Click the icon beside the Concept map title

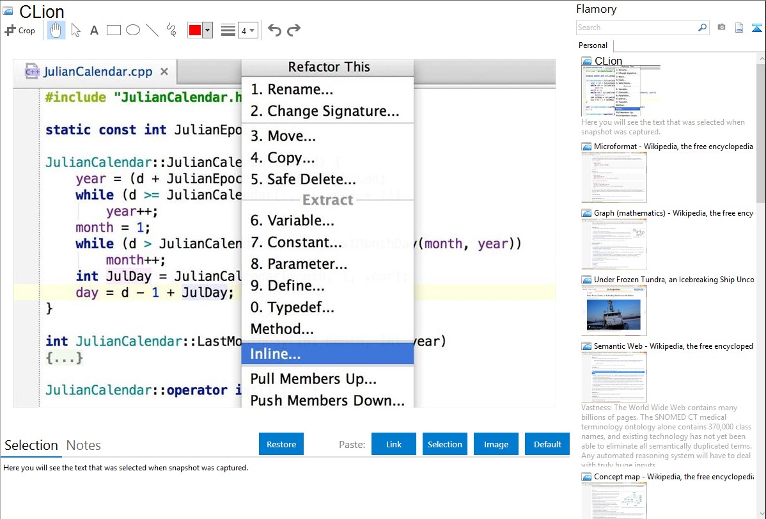tap(586, 477)
